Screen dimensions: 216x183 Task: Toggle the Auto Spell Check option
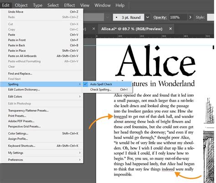click(107, 84)
